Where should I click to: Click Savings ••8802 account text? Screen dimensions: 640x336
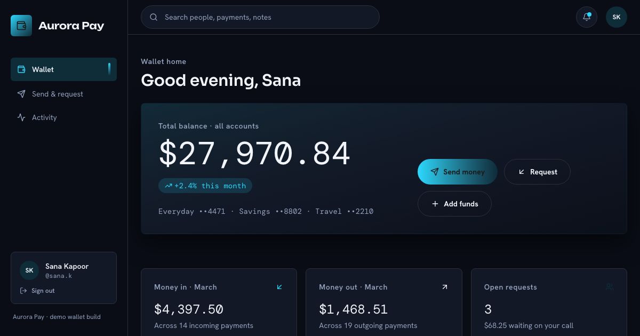pyautogui.click(x=270, y=211)
